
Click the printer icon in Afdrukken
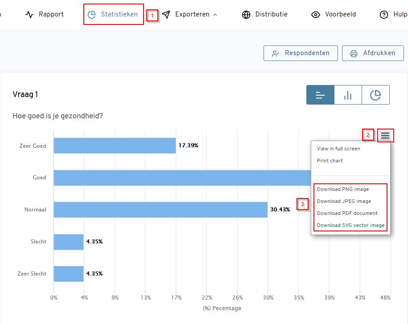point(354,53)
